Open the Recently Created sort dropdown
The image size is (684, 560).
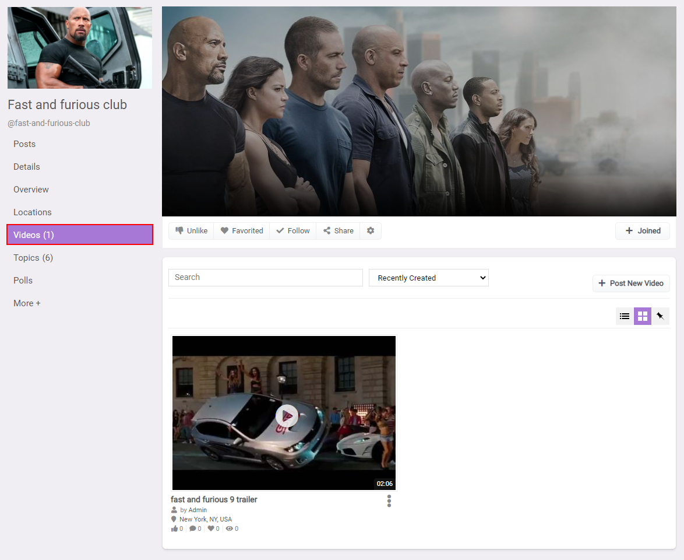tap(428, 278)
